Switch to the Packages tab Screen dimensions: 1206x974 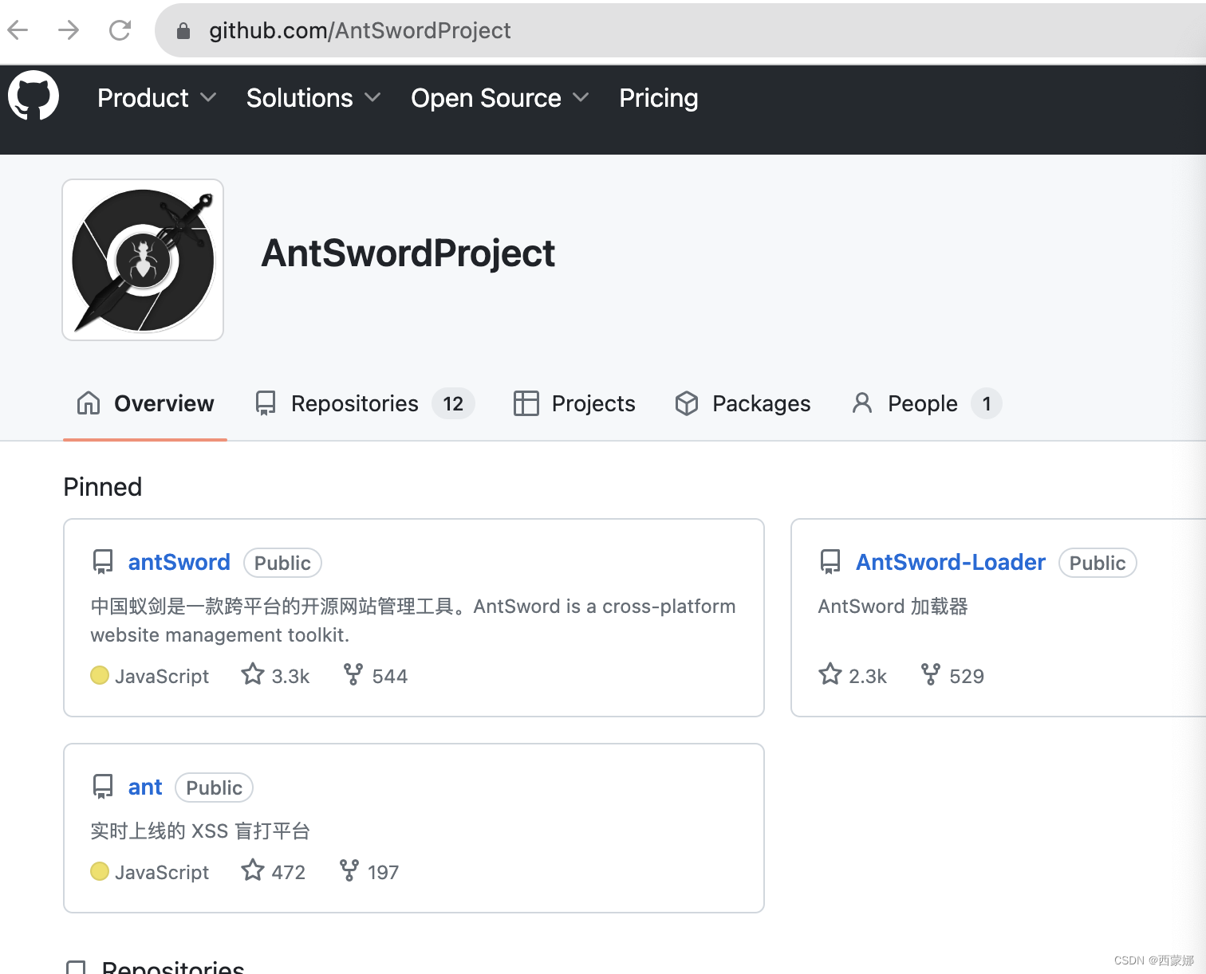point(743,403)
